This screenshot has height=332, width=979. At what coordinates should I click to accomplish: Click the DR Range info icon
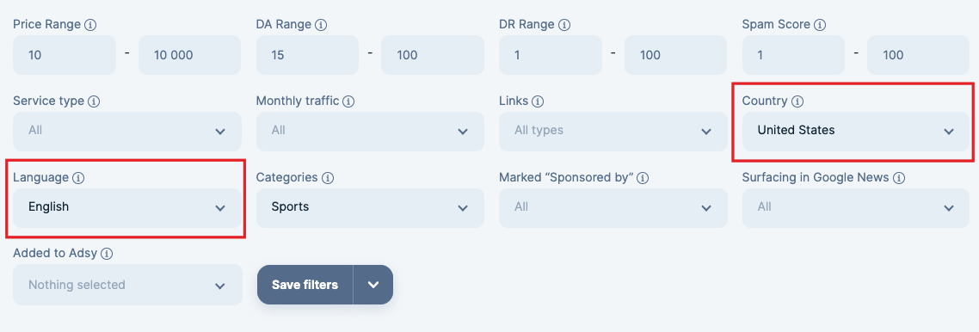[563, 25]
